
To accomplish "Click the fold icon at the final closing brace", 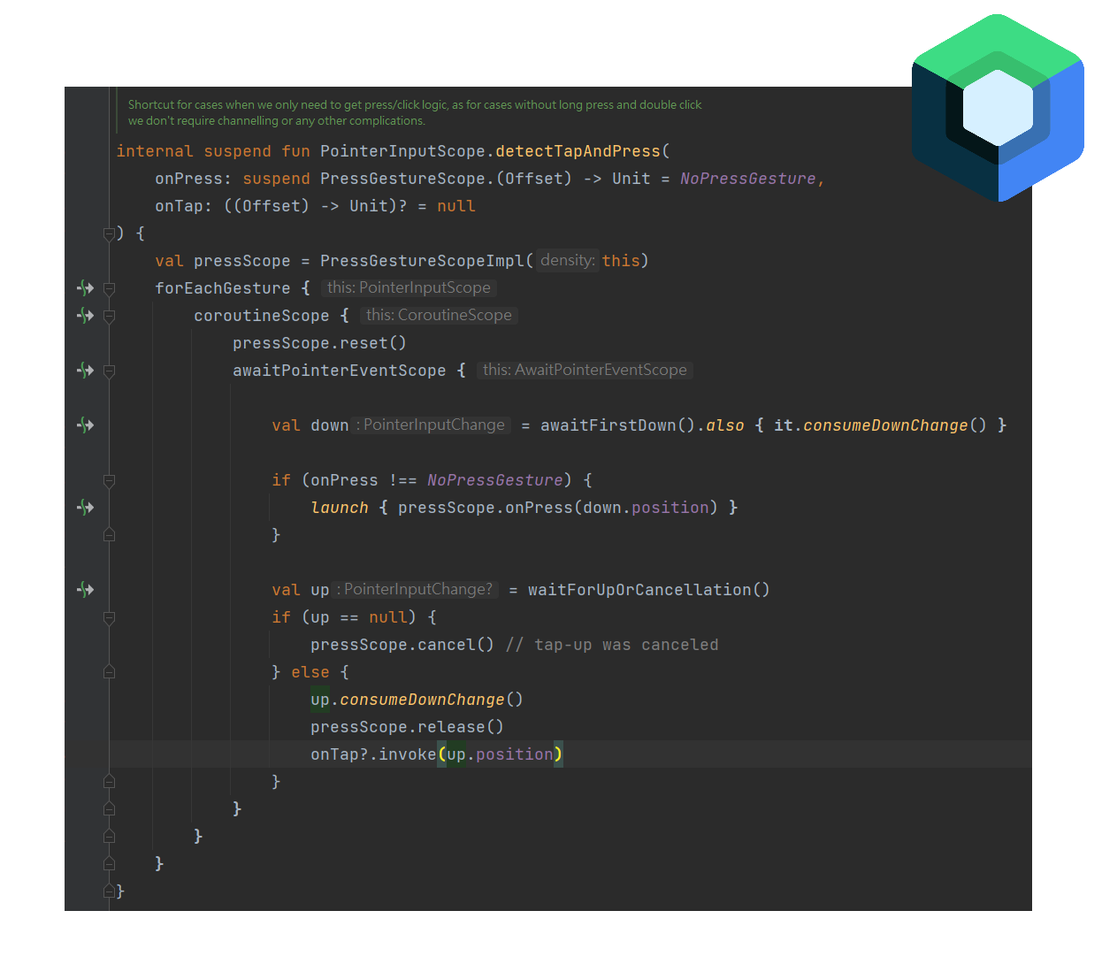I will pyautogui.click(x=108, y=892).
